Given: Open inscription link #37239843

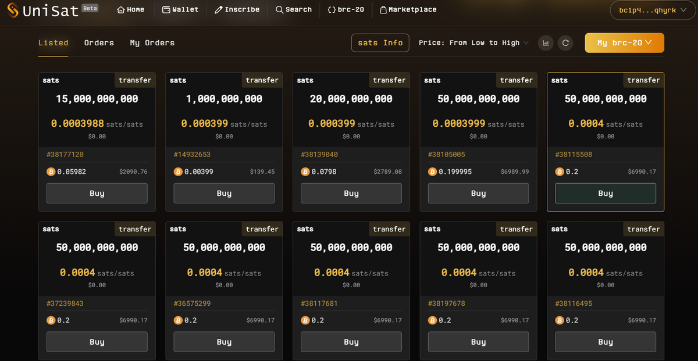Looking at the screenshot, I should [65, 303].
